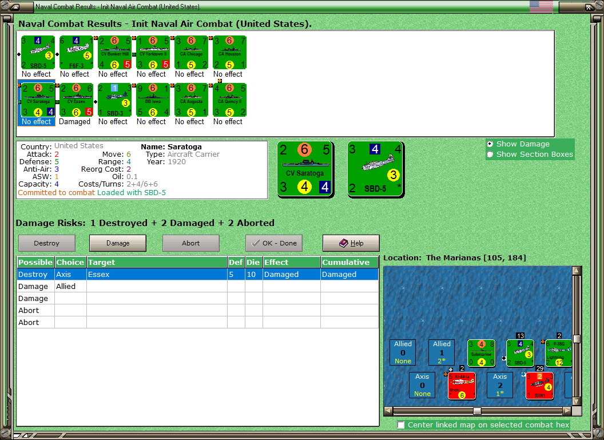Select the CA Augusta cruiser counter
The width and height of the screenshot is (604, 440).
click(191, 100)
